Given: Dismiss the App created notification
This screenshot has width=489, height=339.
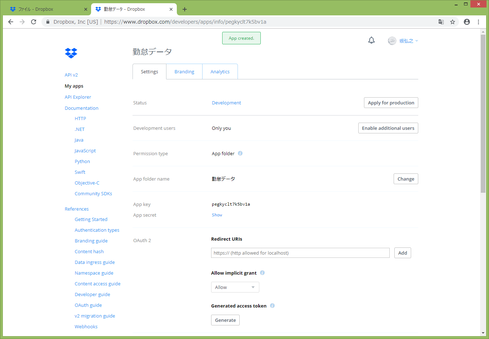Looking at the screenshot, I should pos(241,38).
